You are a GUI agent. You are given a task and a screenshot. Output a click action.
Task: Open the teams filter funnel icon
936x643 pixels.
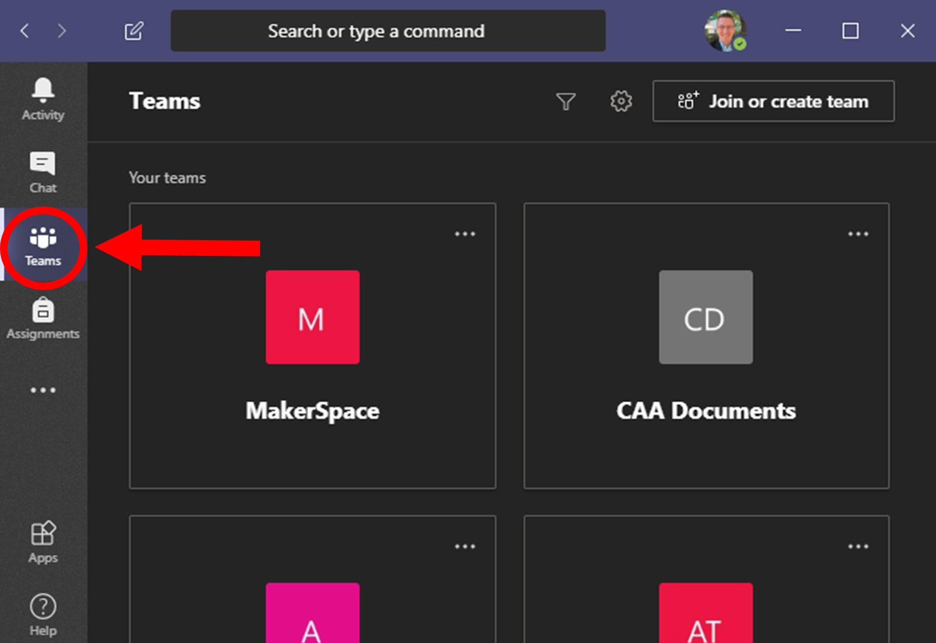pyautogui.click(x=566, y=101)
